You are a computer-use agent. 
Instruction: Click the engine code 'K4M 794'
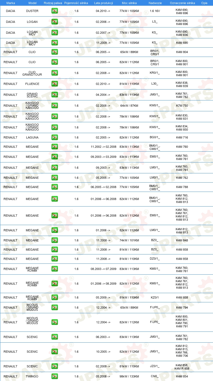pyautogui.click(x=182, y=308)
